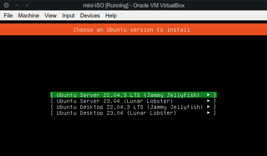Click the empty black area below the version list
This screenshot has height=156, width=267.
point(133,137)
